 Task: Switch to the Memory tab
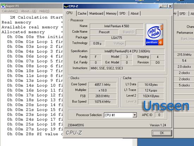tap(111, 13)
